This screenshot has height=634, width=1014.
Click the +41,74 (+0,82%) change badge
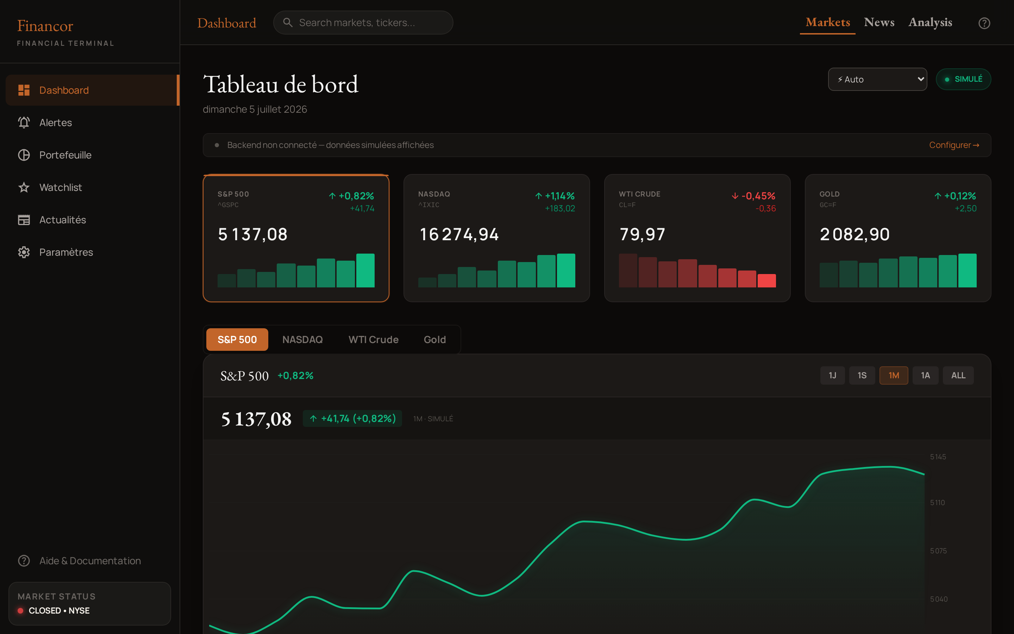coord(352,418)
